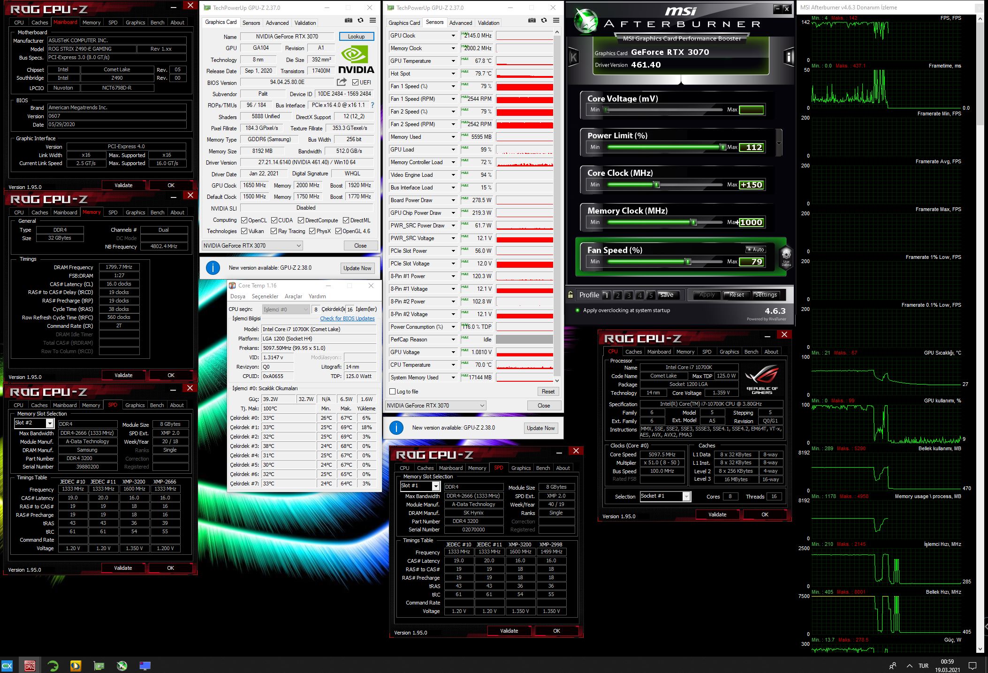Enable the Log to file checkbox

393,392
